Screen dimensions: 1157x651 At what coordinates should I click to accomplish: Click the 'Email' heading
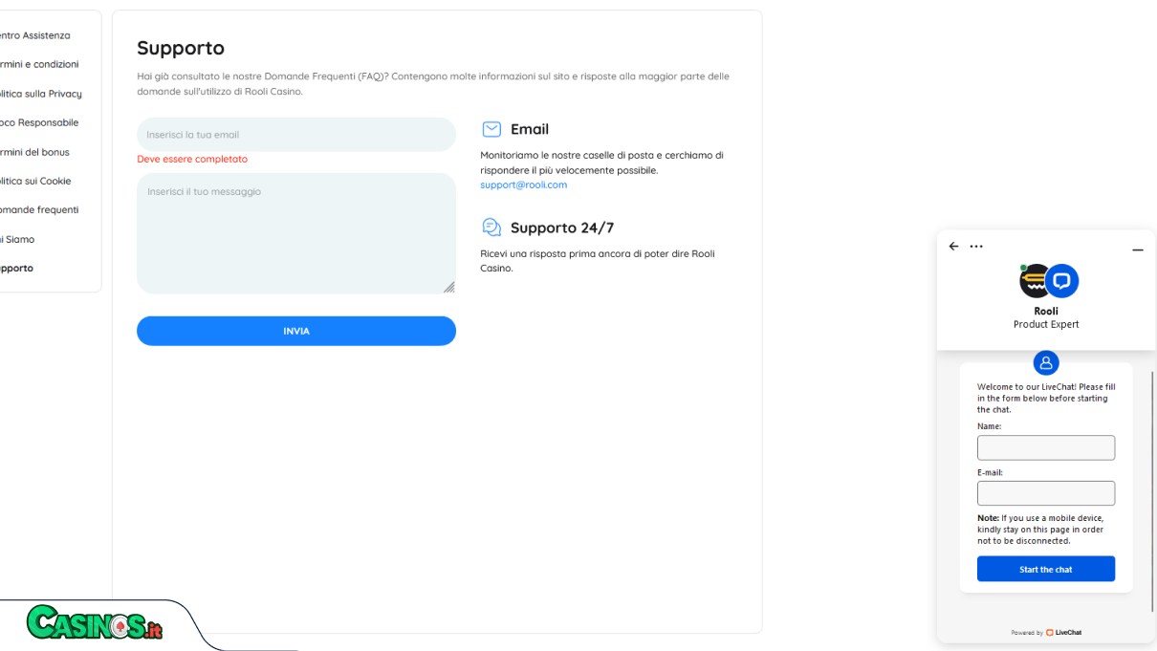pyautogui.click(x=530, y=129)
